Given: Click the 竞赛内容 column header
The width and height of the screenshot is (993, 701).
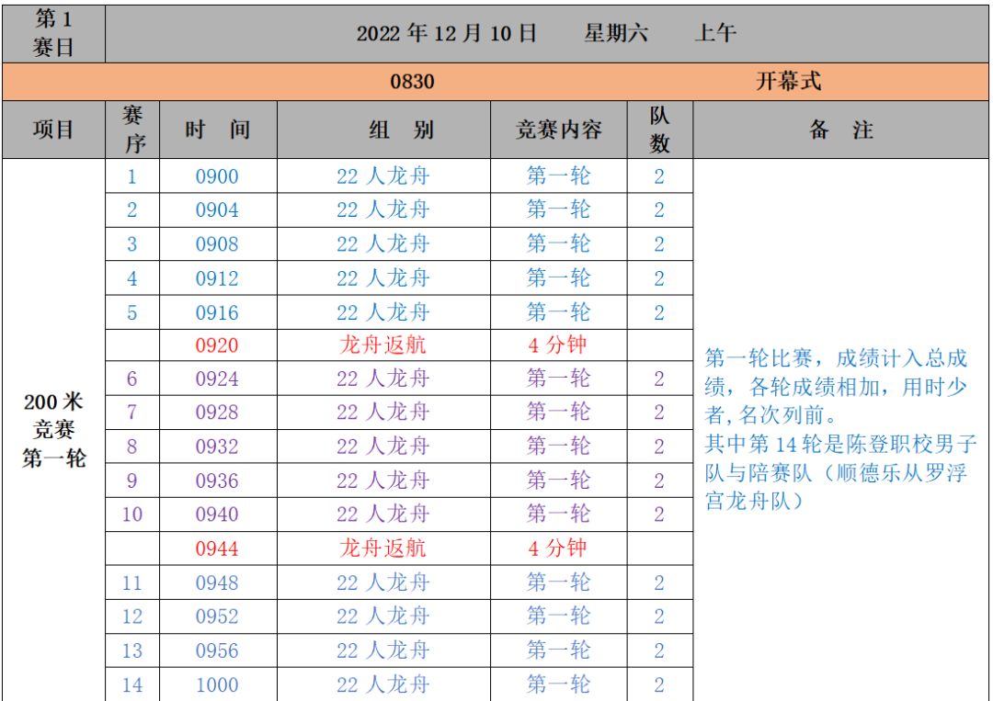Looking at the screenshot, I should click(557, 130).
